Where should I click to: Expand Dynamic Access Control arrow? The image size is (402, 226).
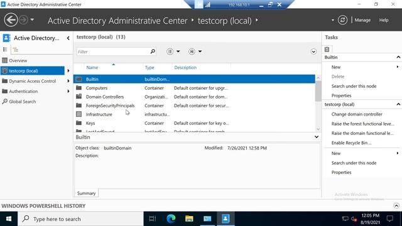68,81
